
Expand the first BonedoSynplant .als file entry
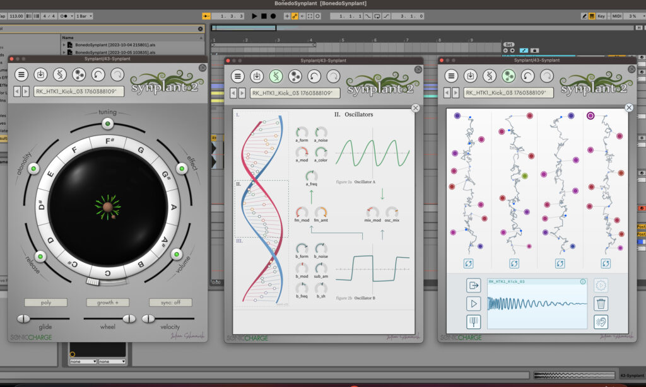click(x=64, y=45)
